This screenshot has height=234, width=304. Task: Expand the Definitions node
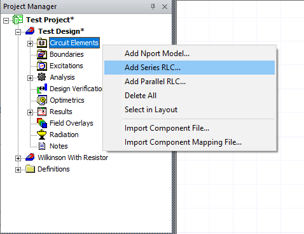[x=18, y=170]
